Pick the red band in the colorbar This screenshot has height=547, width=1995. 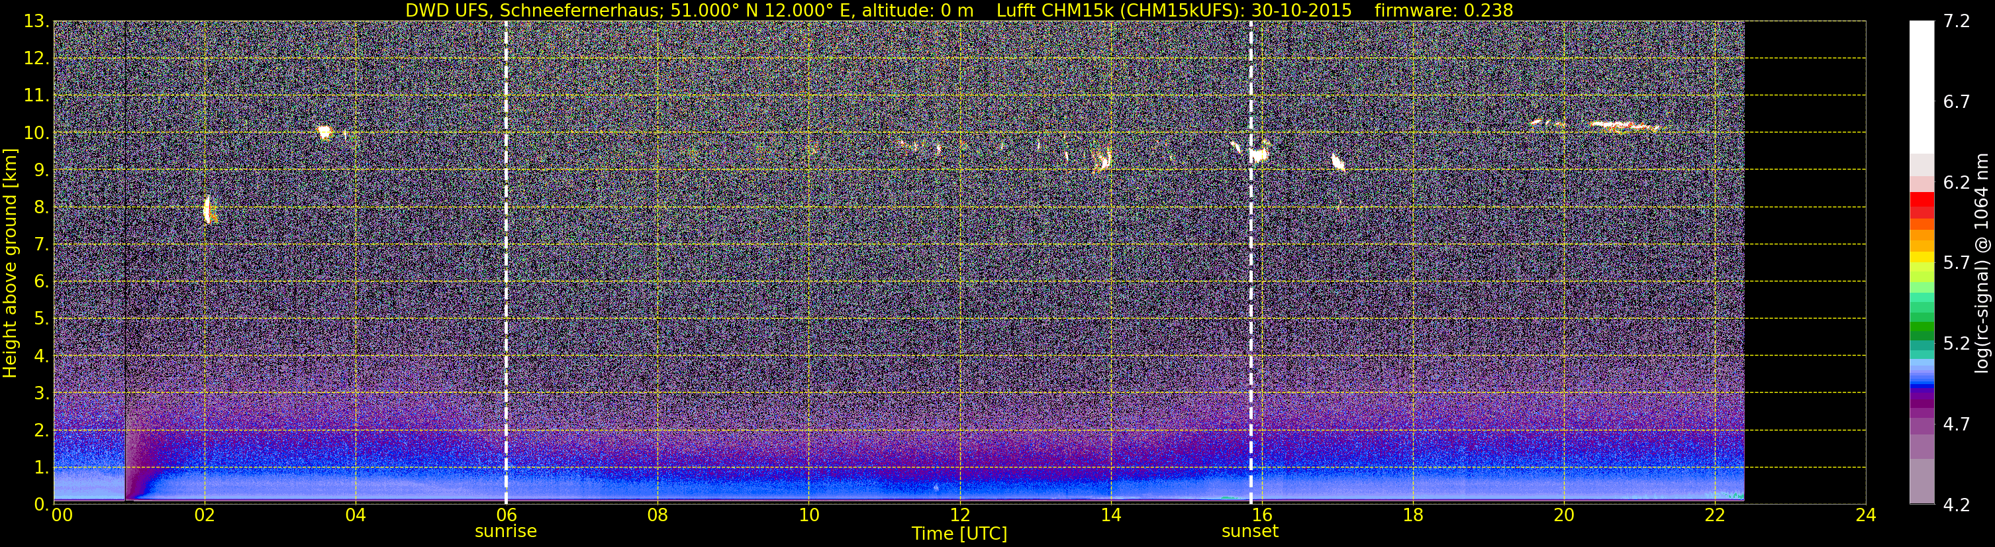(1922, 200)
